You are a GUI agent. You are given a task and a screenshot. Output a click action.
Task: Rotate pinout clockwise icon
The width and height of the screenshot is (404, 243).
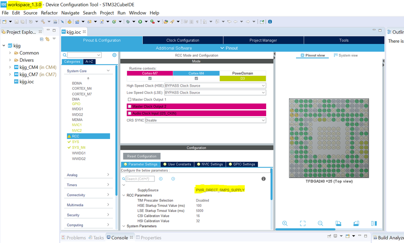pos(338,223)
